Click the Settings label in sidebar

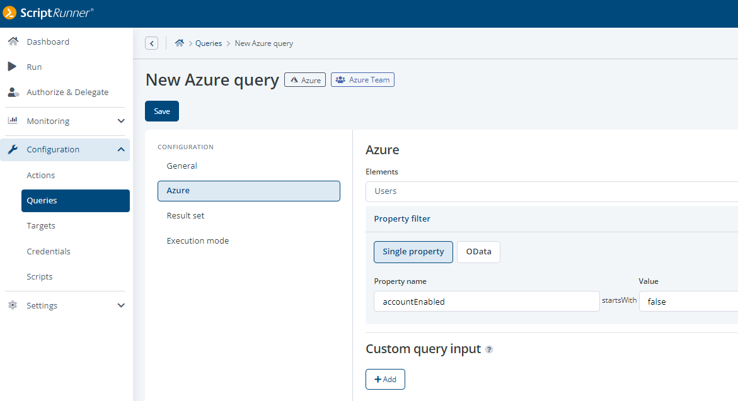coord(42,305)
